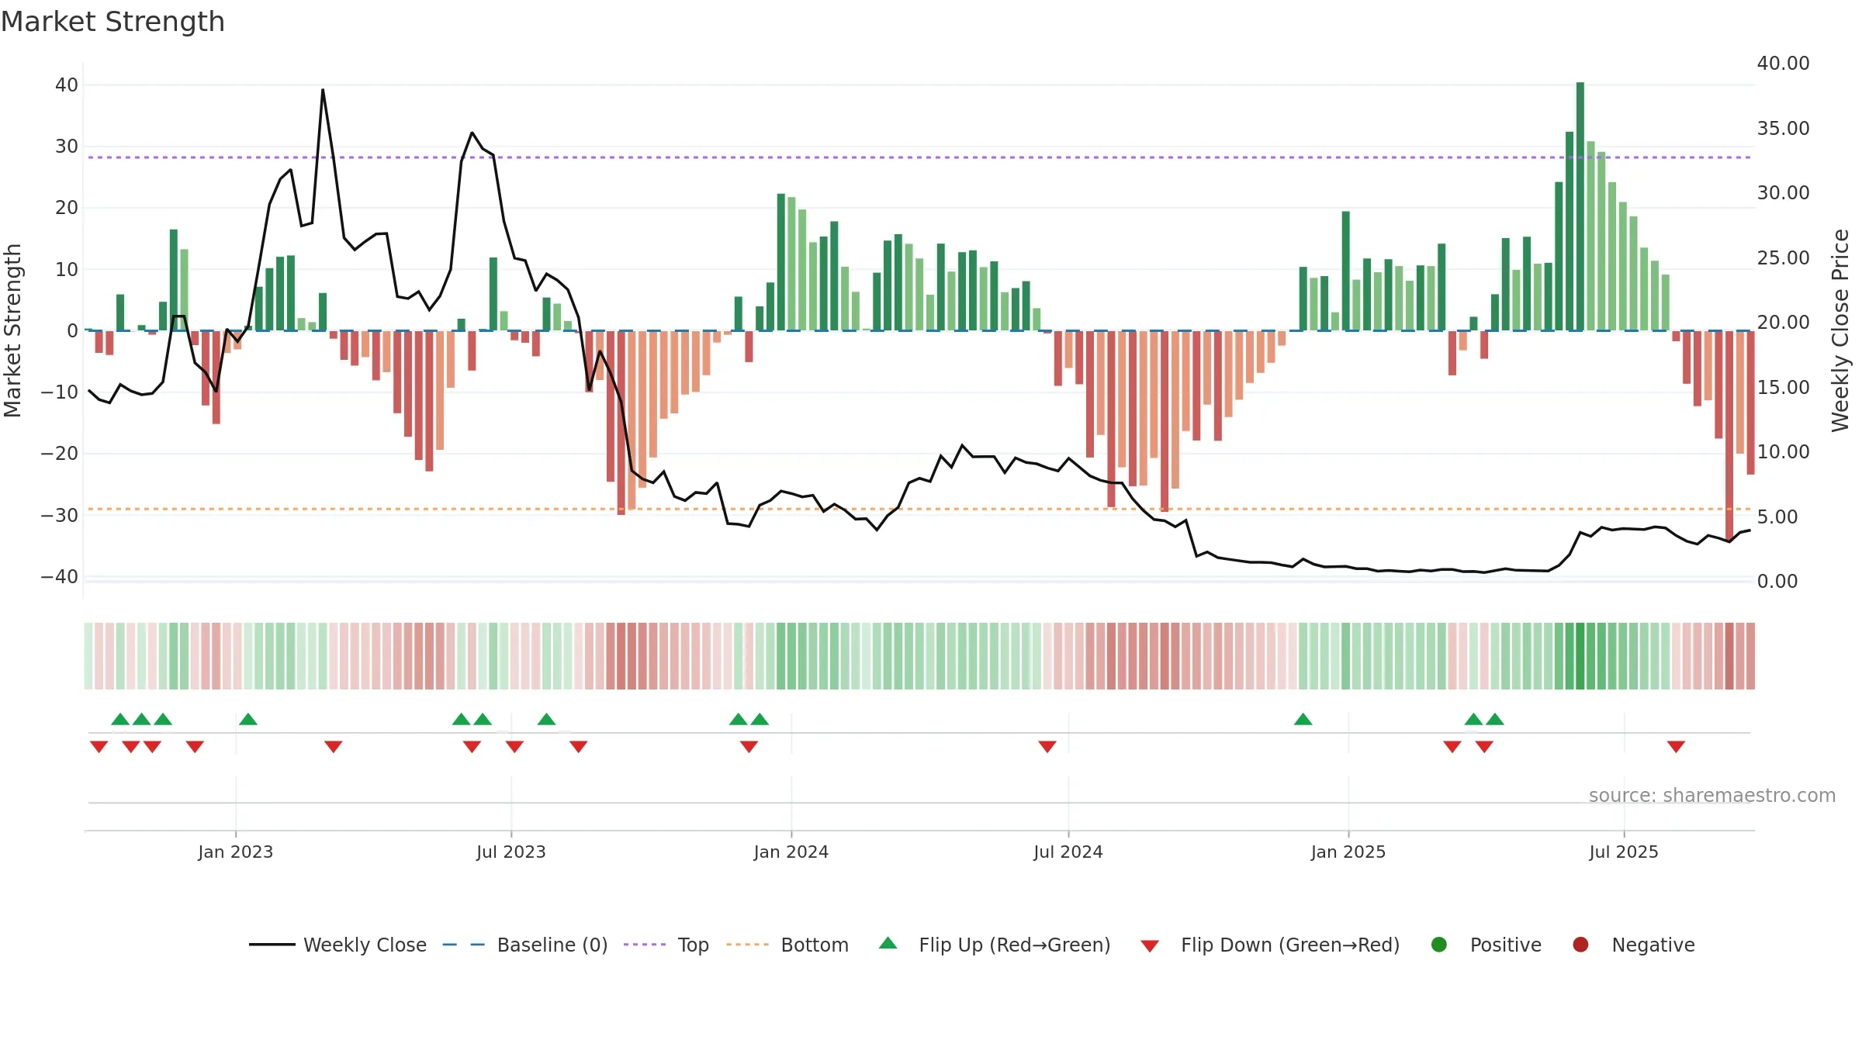
Task: Click the red Negative legend dot
Action: pos(1580,945)
